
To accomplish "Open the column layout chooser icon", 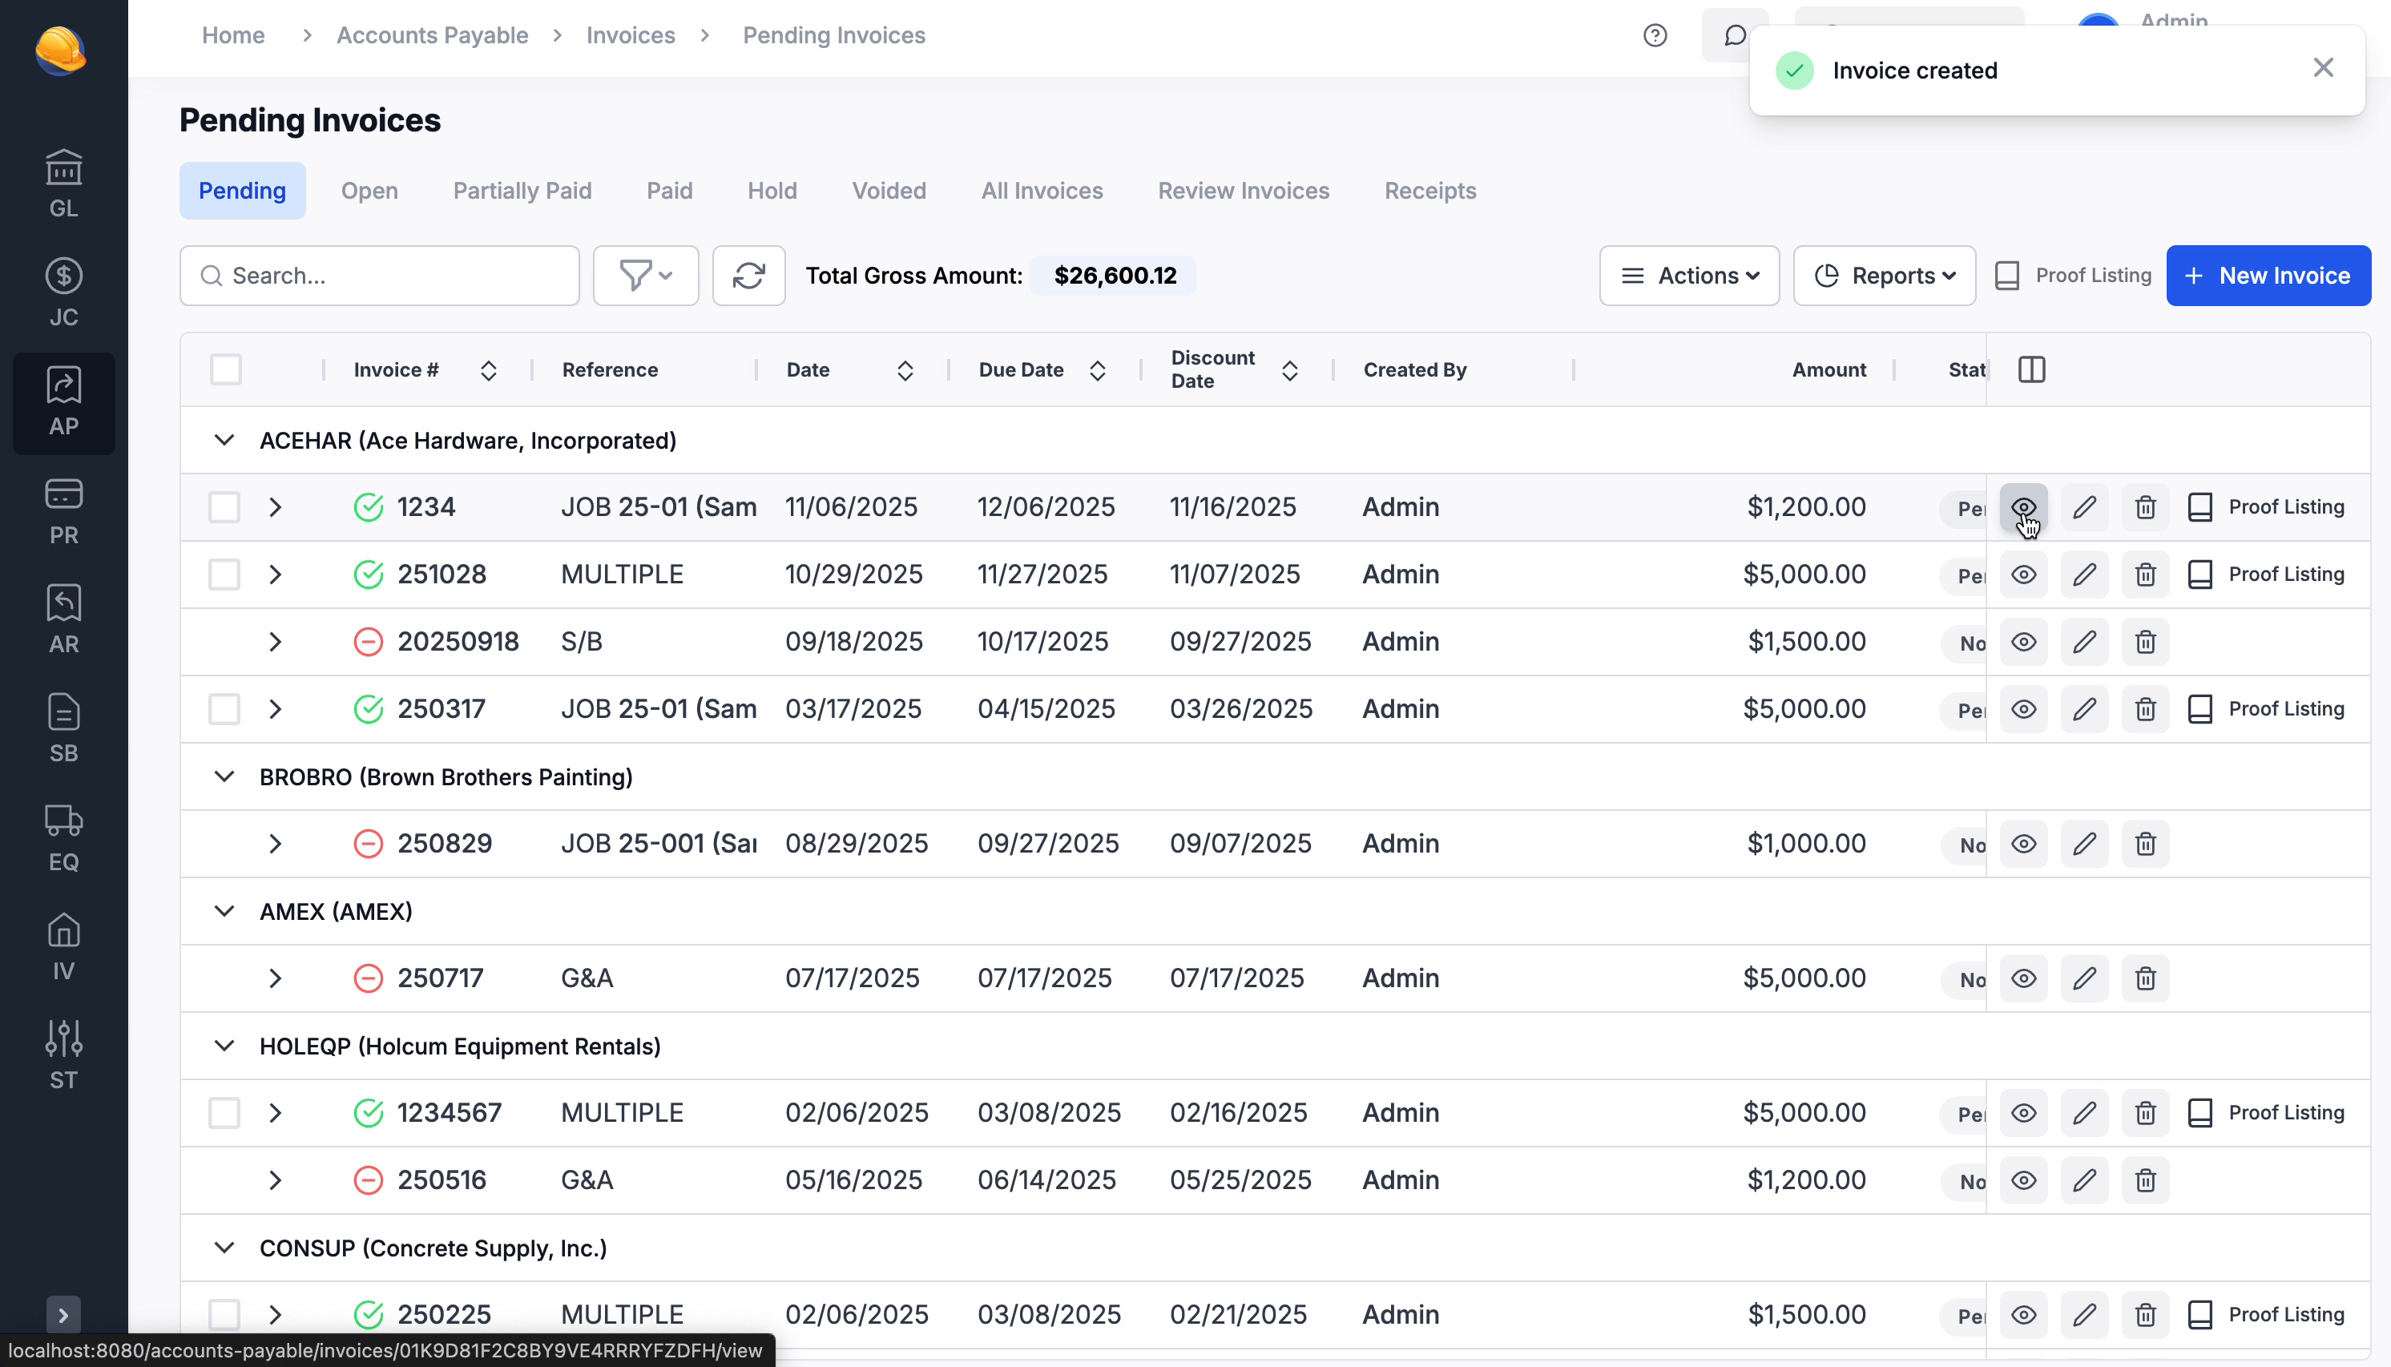I will 2031,370.
